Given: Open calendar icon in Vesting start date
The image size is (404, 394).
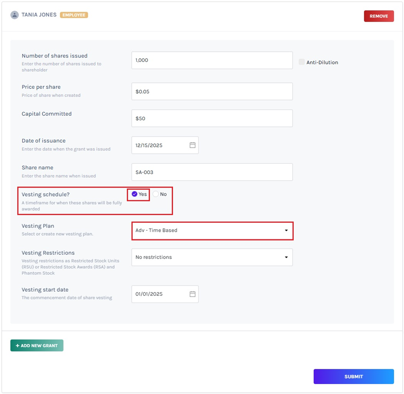Looking at the screenshot, I should (x=193, y=294).
